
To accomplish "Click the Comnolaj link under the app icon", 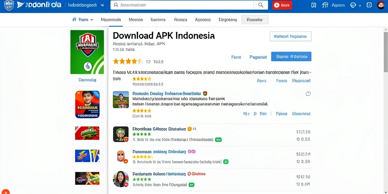I will pos(88,80).
